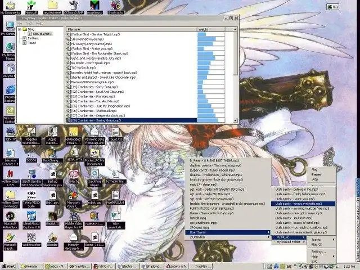Open the My Music submenu entry

click(x=289, y=237)
